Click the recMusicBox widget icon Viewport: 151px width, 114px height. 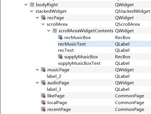point(60,37)
